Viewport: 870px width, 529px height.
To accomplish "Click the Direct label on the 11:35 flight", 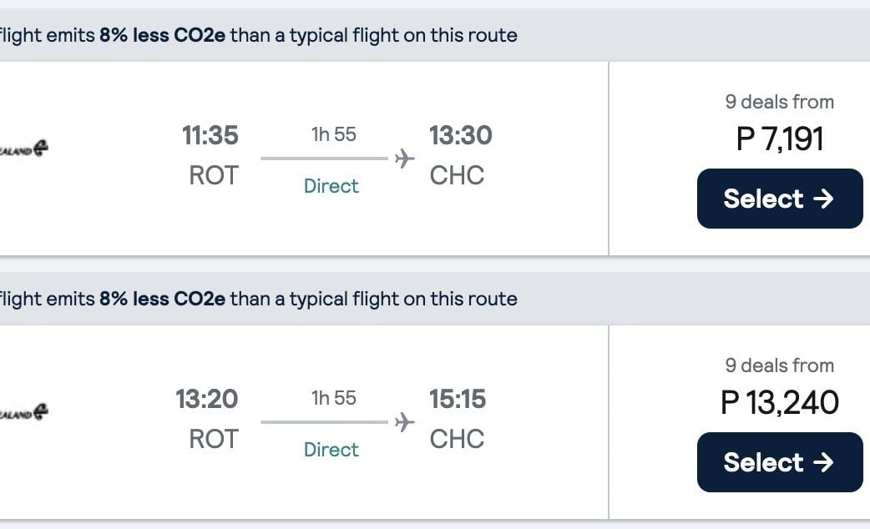I will [331, 186].
